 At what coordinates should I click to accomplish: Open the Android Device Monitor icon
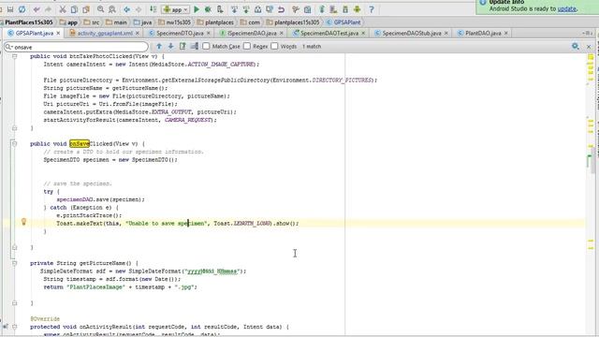(357, 9)
